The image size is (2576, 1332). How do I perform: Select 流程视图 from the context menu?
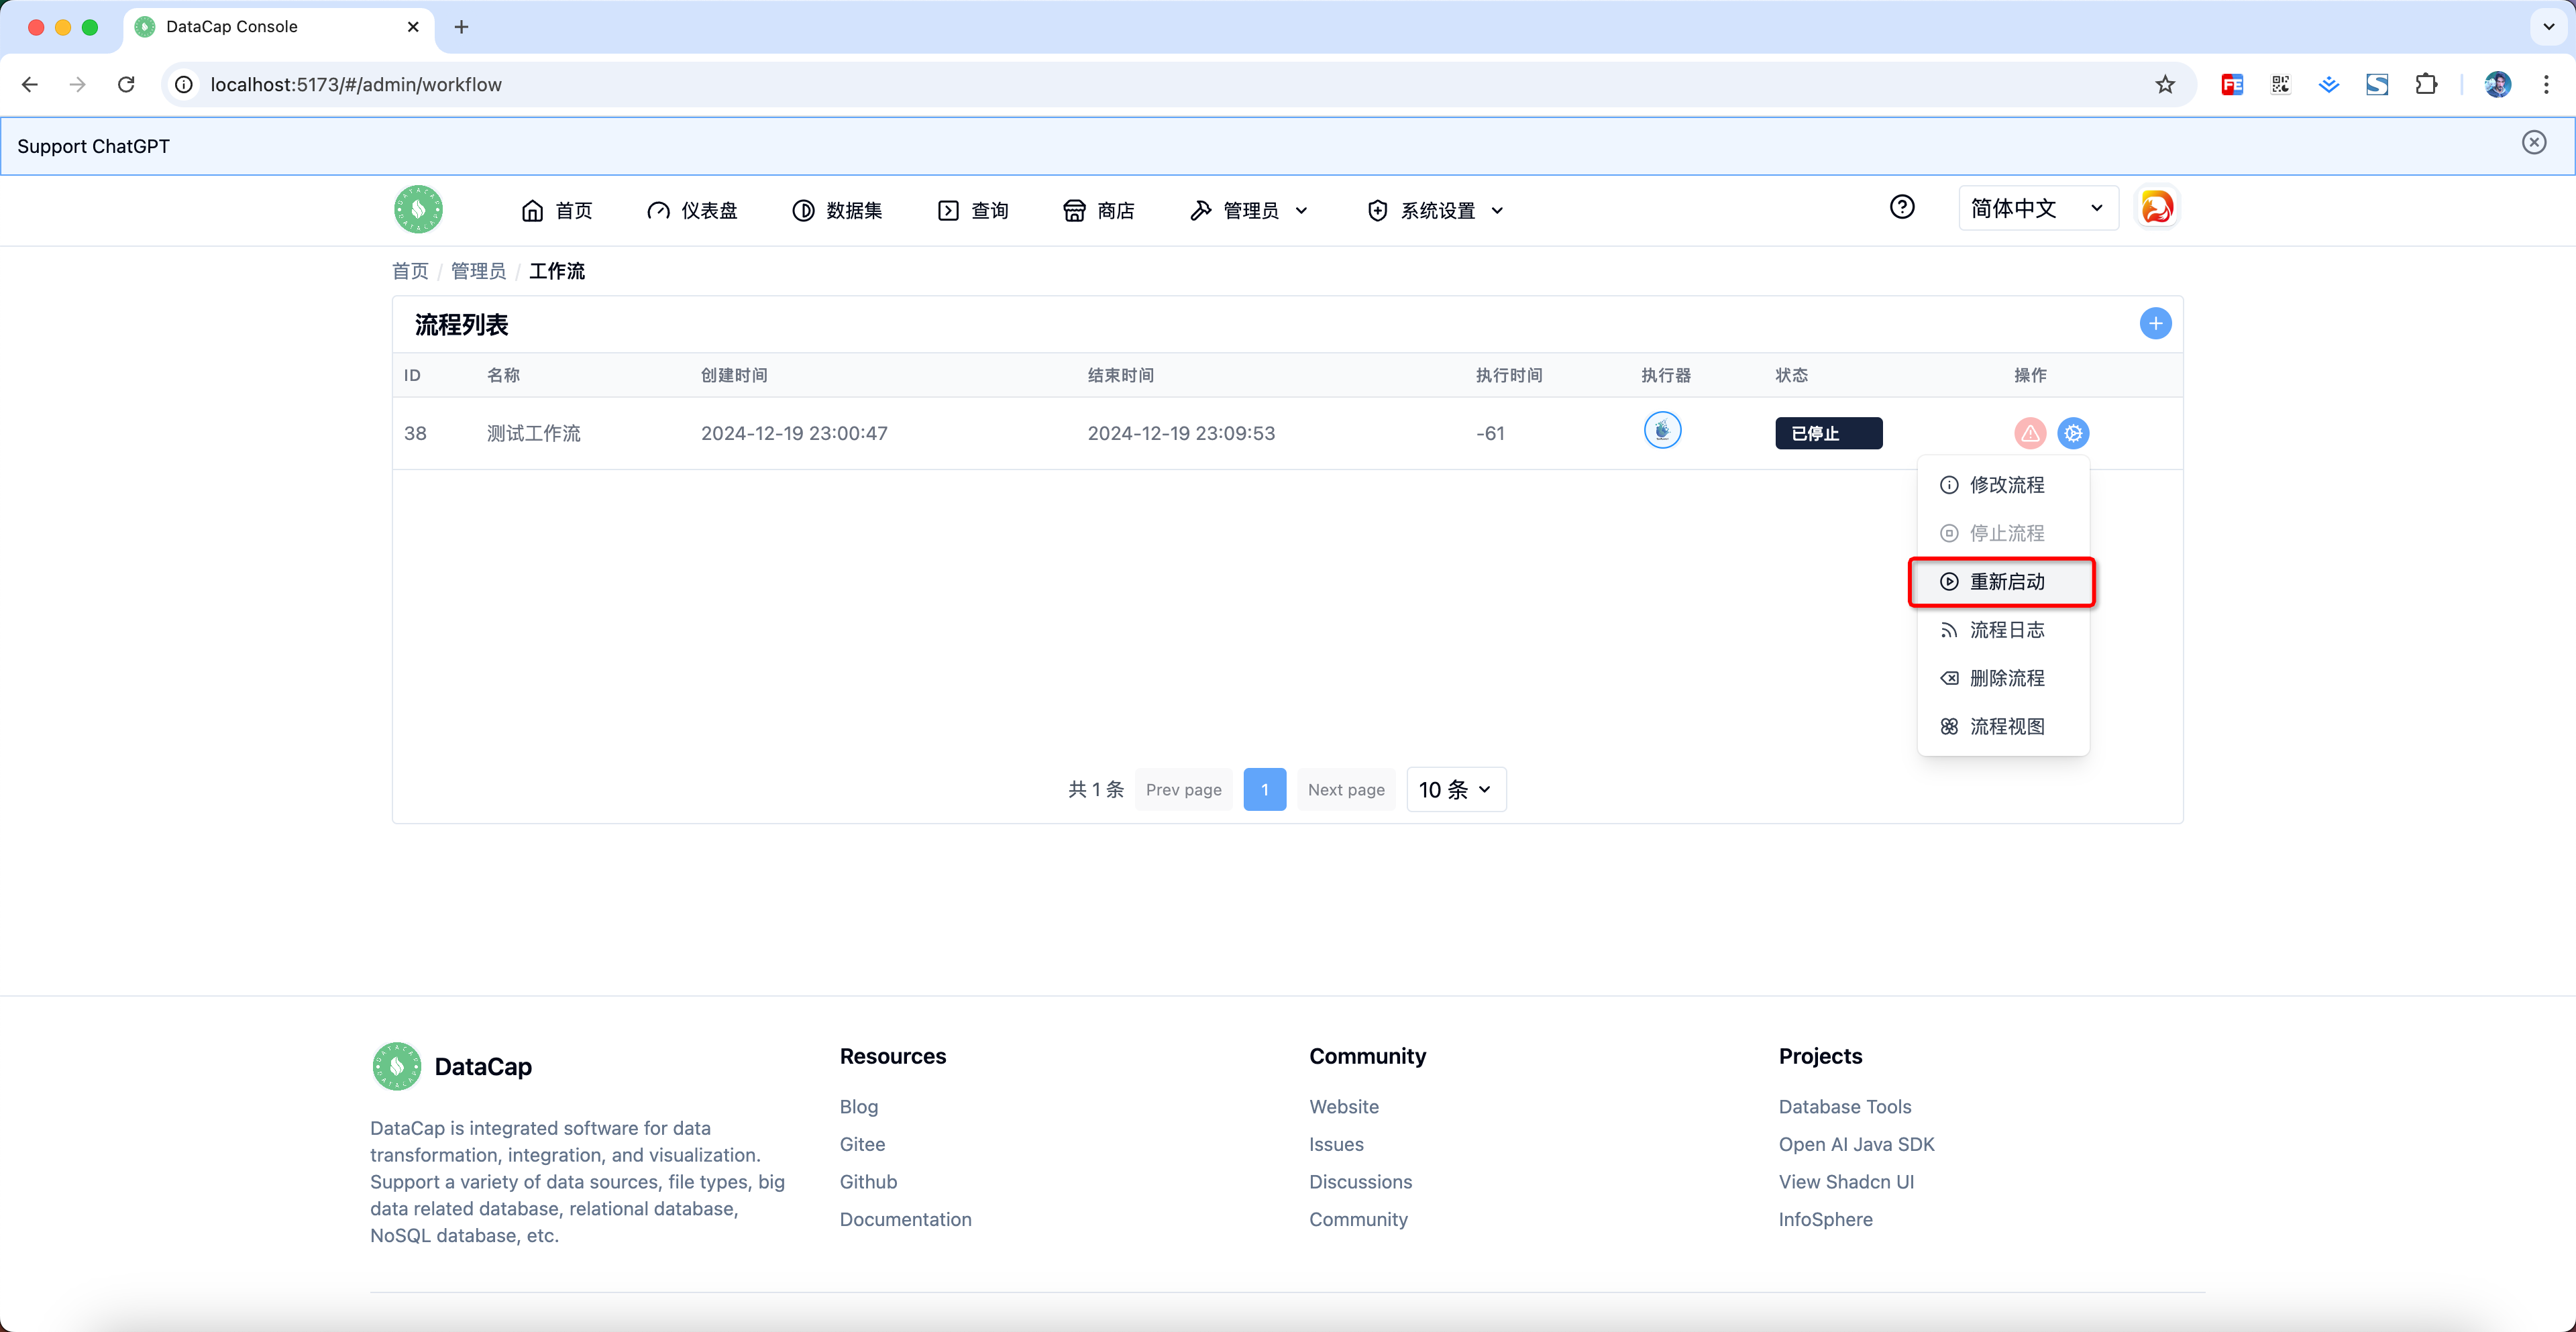tap(2002, 726)
